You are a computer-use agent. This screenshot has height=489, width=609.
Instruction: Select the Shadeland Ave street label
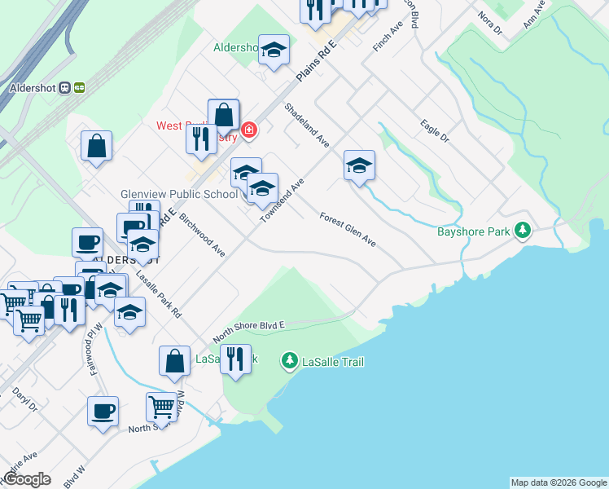click(307, 126)
